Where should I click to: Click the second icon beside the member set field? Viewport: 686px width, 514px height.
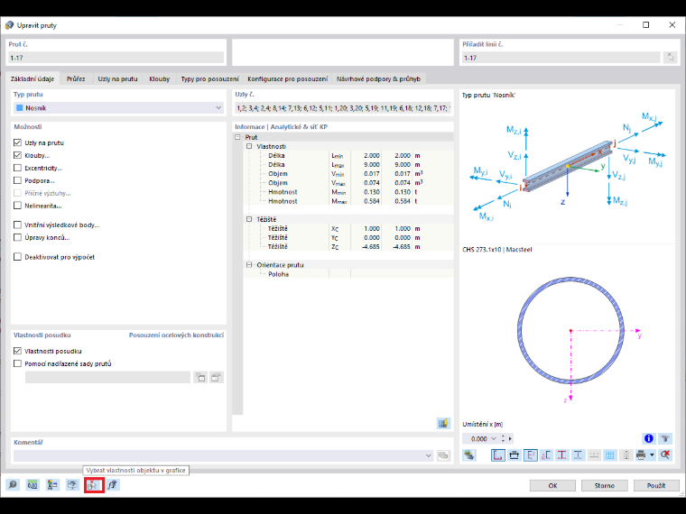(216, 377)
